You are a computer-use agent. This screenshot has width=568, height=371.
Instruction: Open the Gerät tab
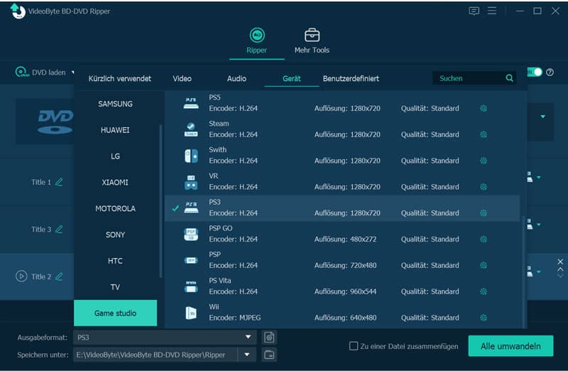click(x=292, y=78)
